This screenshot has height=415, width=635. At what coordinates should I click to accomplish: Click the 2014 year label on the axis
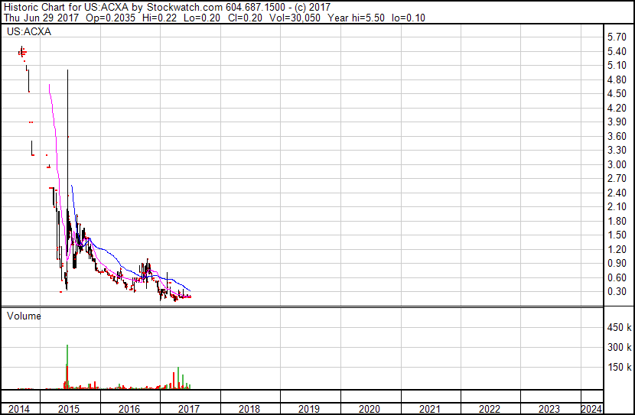pyautogui.click(x=18, y=409)
